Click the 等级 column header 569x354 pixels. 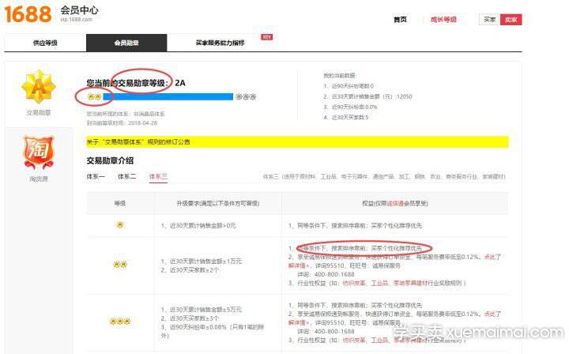(120, 204)
